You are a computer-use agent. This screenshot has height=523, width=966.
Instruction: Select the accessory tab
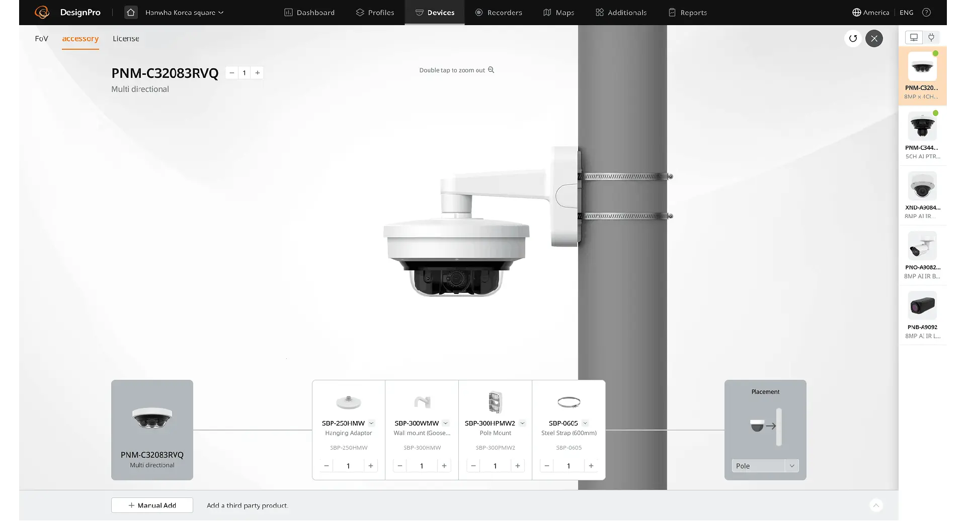click(x=80, y=39)
